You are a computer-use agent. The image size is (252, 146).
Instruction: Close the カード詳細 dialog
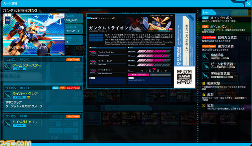click(x=248, y=4)
